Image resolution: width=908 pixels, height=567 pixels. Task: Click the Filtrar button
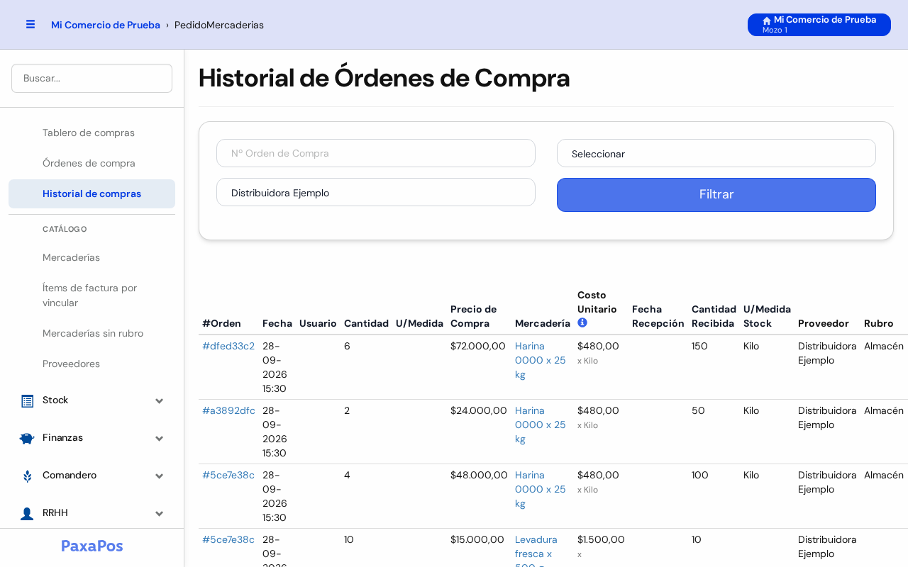tap(716, 194)
